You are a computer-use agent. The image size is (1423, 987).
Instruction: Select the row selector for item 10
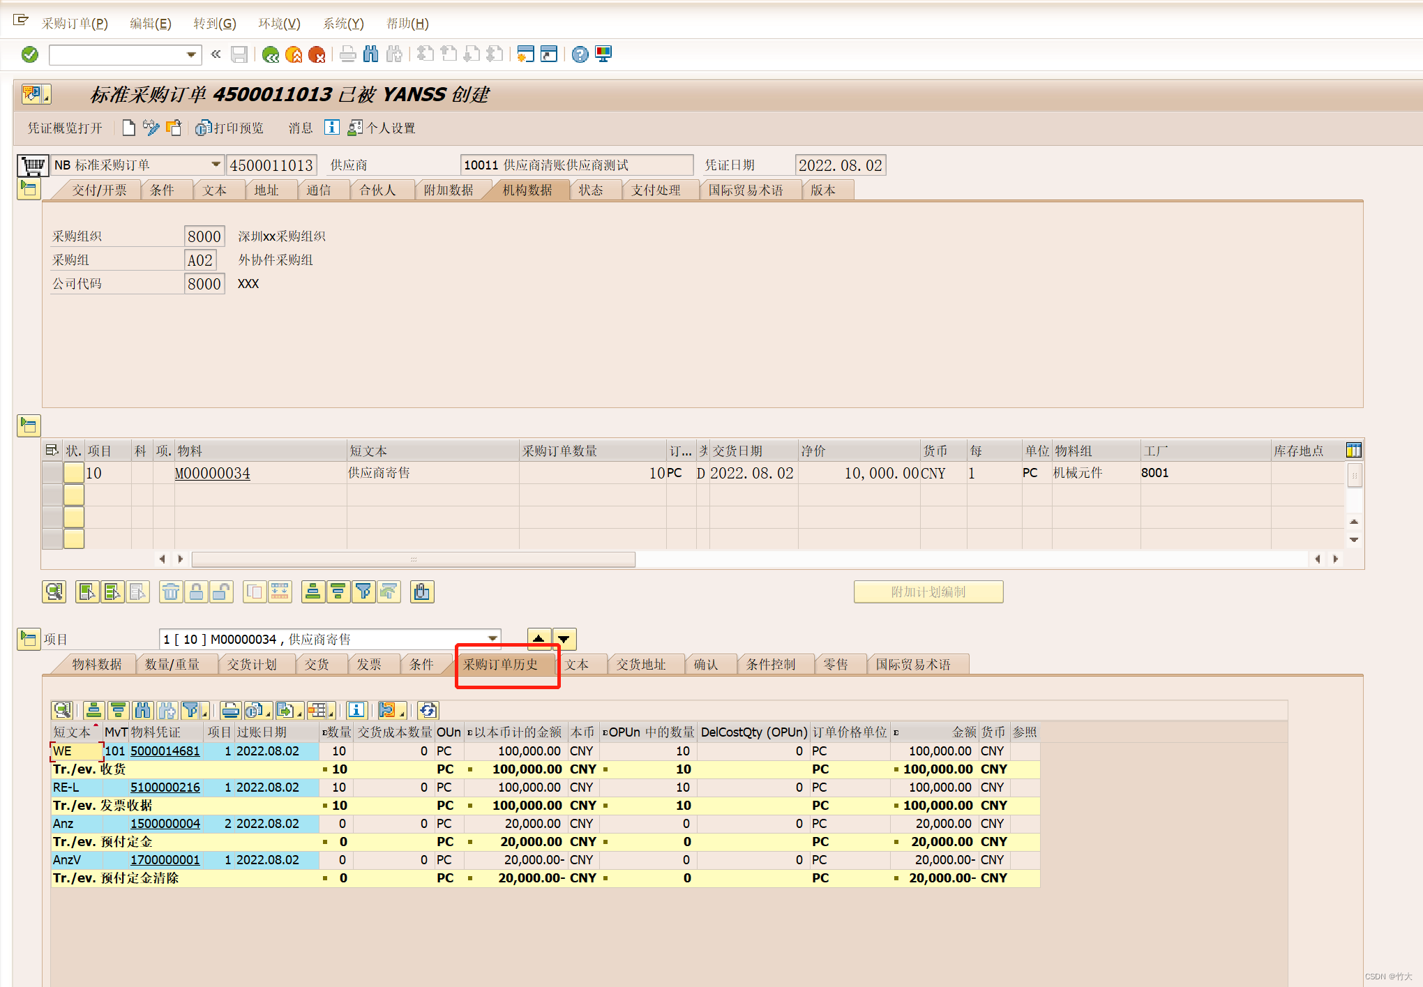52,473
